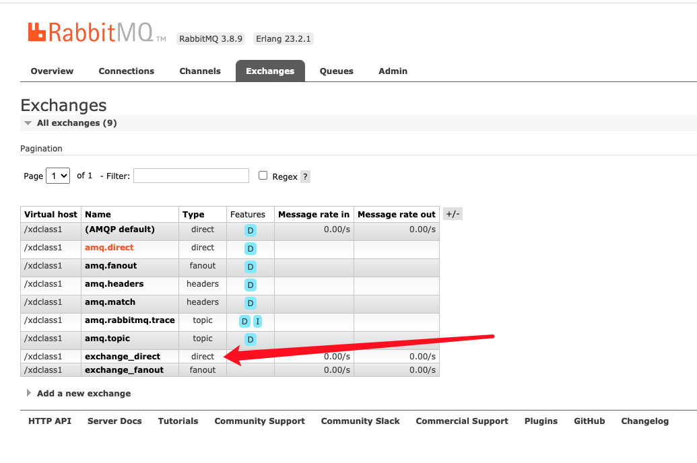
Task: Click the exchange filter input field
Action: click(191, 176)
